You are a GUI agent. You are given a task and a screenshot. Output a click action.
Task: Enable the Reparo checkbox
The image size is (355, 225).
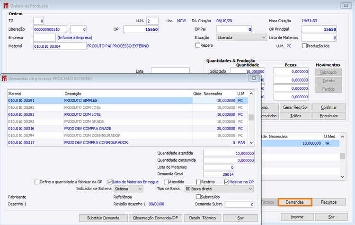(198, 45)
